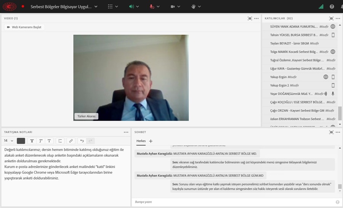343x208 pixels.
Task: Toggle the speaker audio icon
Action: [x=131, y=6]
